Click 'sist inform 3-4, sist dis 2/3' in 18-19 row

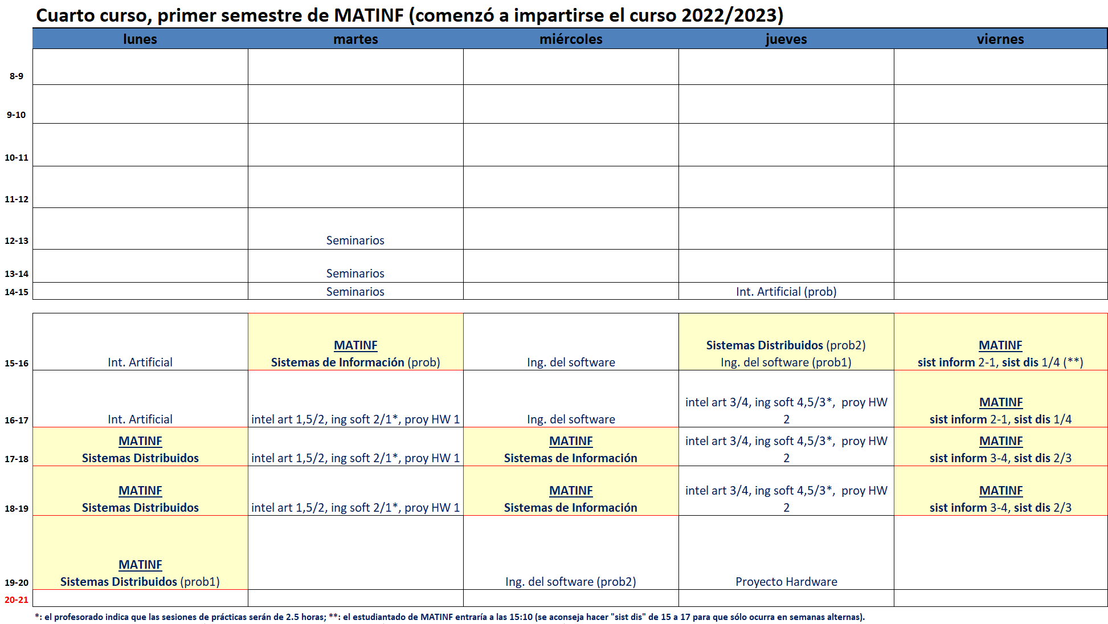[x=1000, y=508]
